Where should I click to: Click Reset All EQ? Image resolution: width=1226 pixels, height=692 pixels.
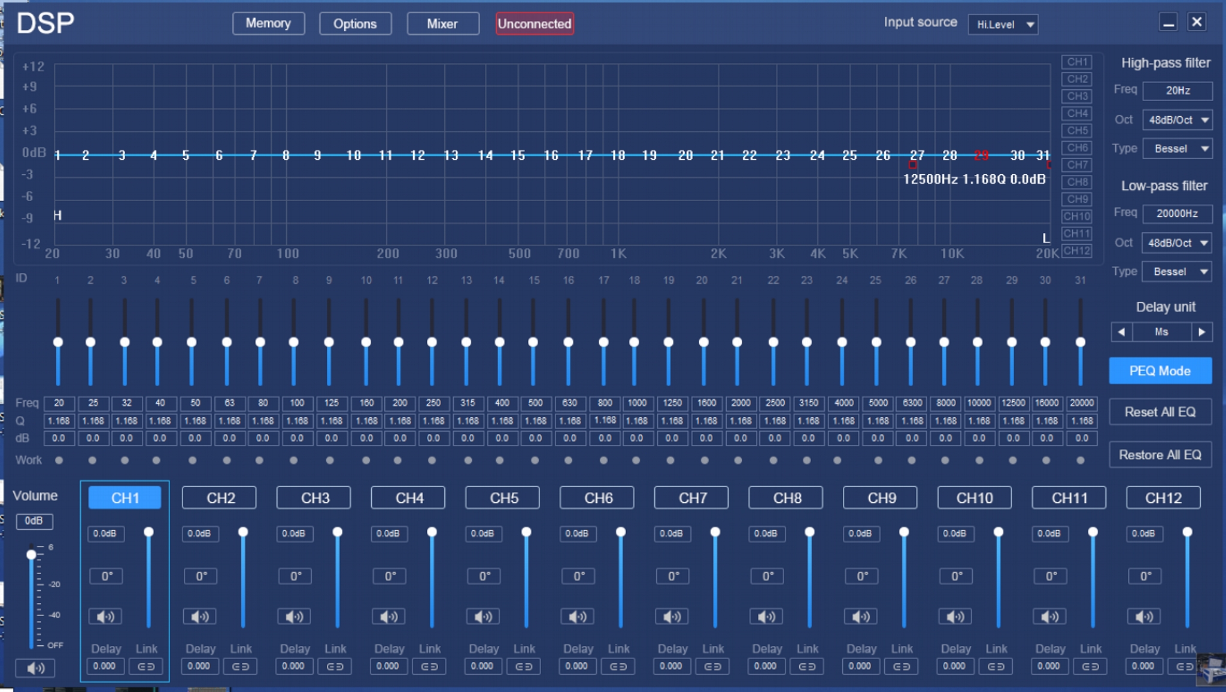click(x=1160, y=412)
